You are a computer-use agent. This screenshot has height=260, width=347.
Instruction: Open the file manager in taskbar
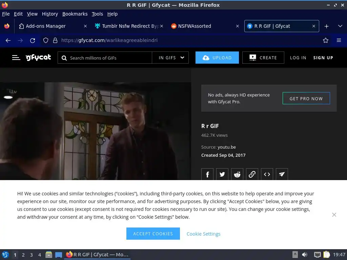coord(49,255)
